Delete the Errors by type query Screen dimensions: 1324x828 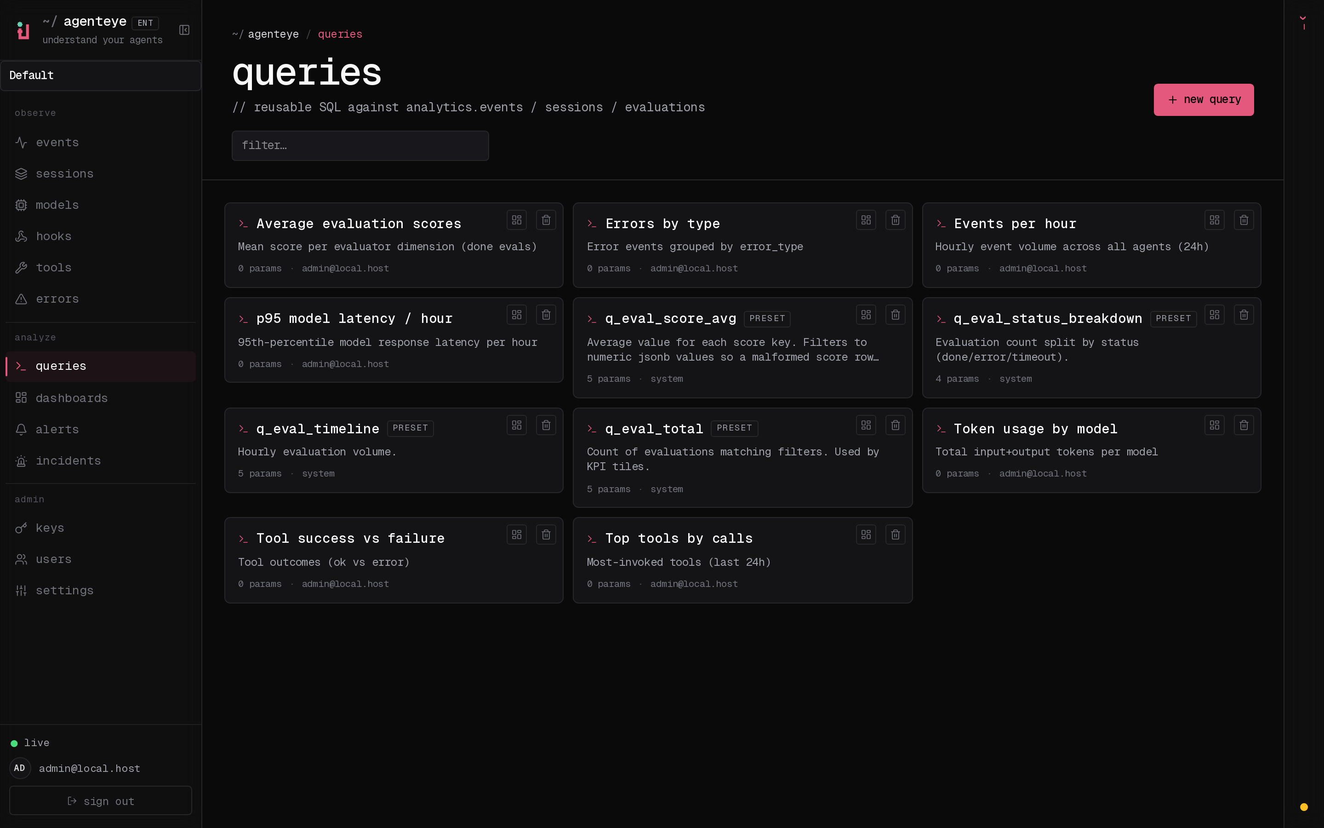[895, 220]
